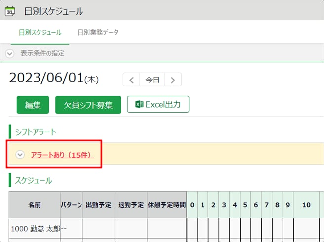Image resolution: width=324 pixels, height=242 pixels.
Task: Click the 休憩予定時間 column header
Action: [166, 204]
